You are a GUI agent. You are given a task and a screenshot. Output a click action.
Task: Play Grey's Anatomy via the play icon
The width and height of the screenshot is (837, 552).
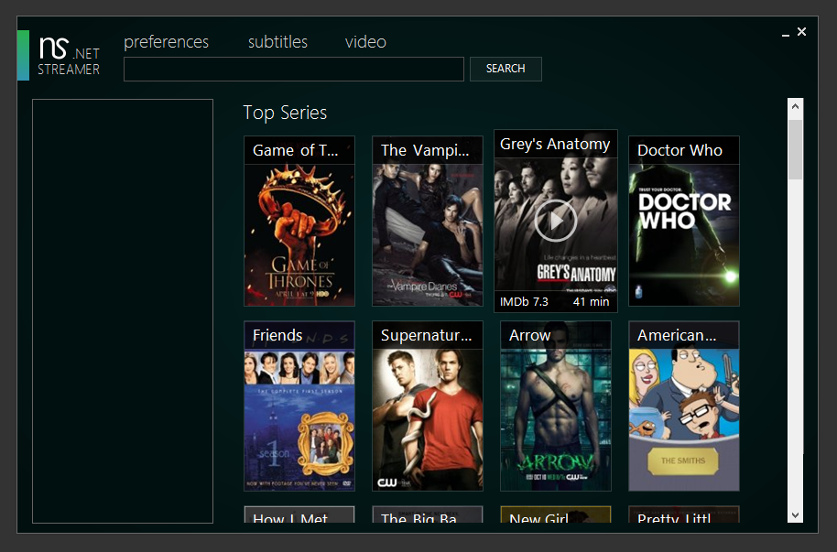coord(555,221)
